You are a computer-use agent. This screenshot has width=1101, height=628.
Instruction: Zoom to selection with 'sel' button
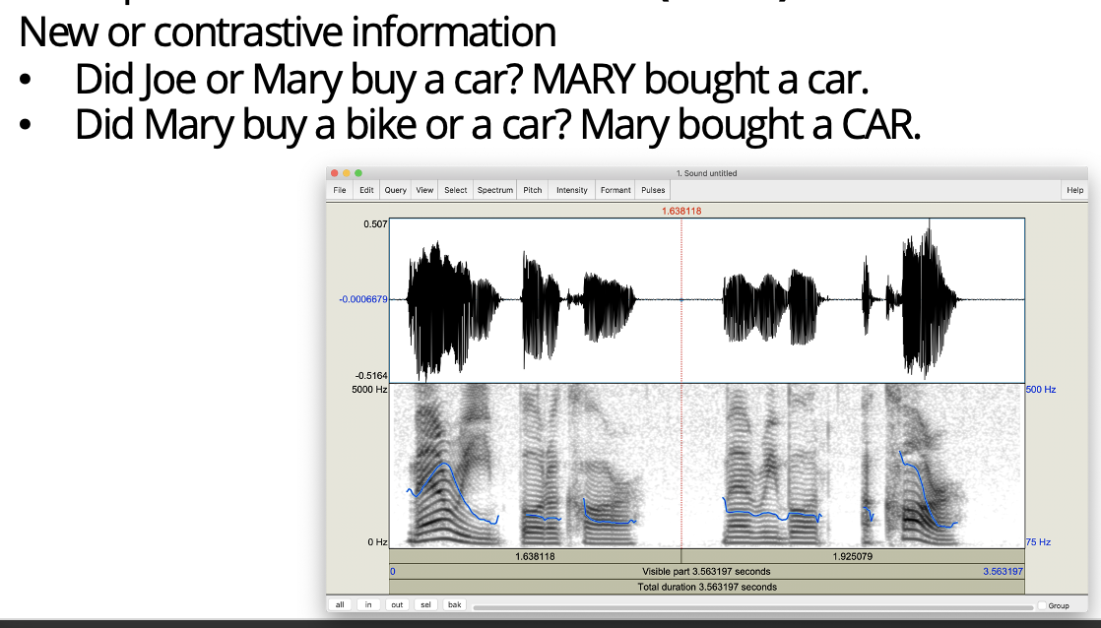(x=425, y=604)
